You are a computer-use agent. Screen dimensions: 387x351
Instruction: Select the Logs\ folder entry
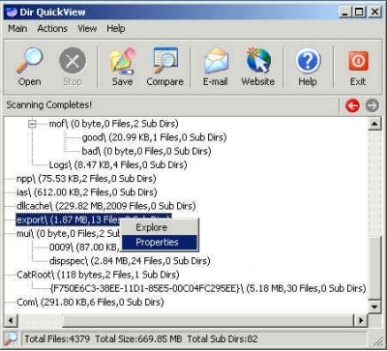pyautogui.click(x=118, y=165)
